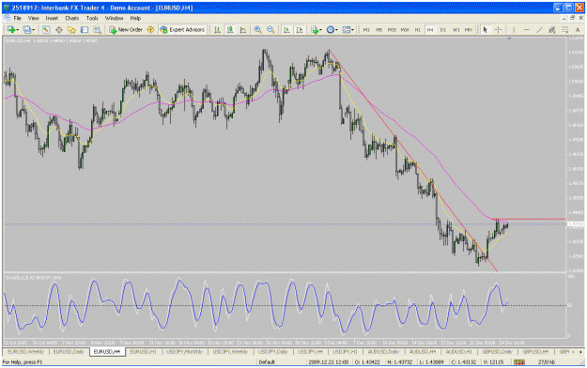Open the New Chart dropdown arrow
Screen dimensions: 587x368
(17, 30)
